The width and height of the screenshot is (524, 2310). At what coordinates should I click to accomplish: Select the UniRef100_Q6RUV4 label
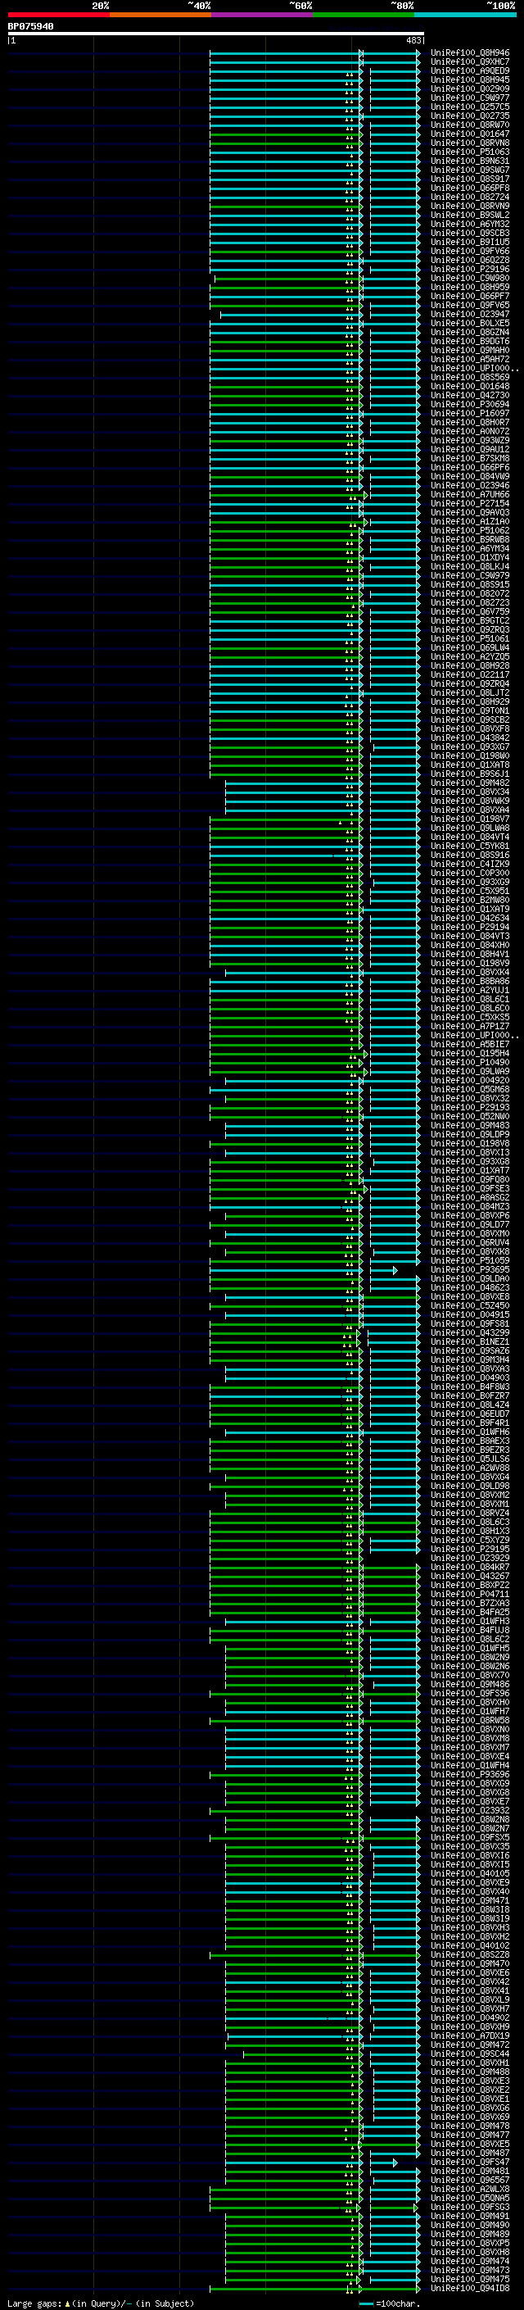pos(470,1243)
